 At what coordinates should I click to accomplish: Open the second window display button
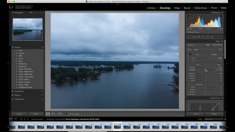(15, 119)
